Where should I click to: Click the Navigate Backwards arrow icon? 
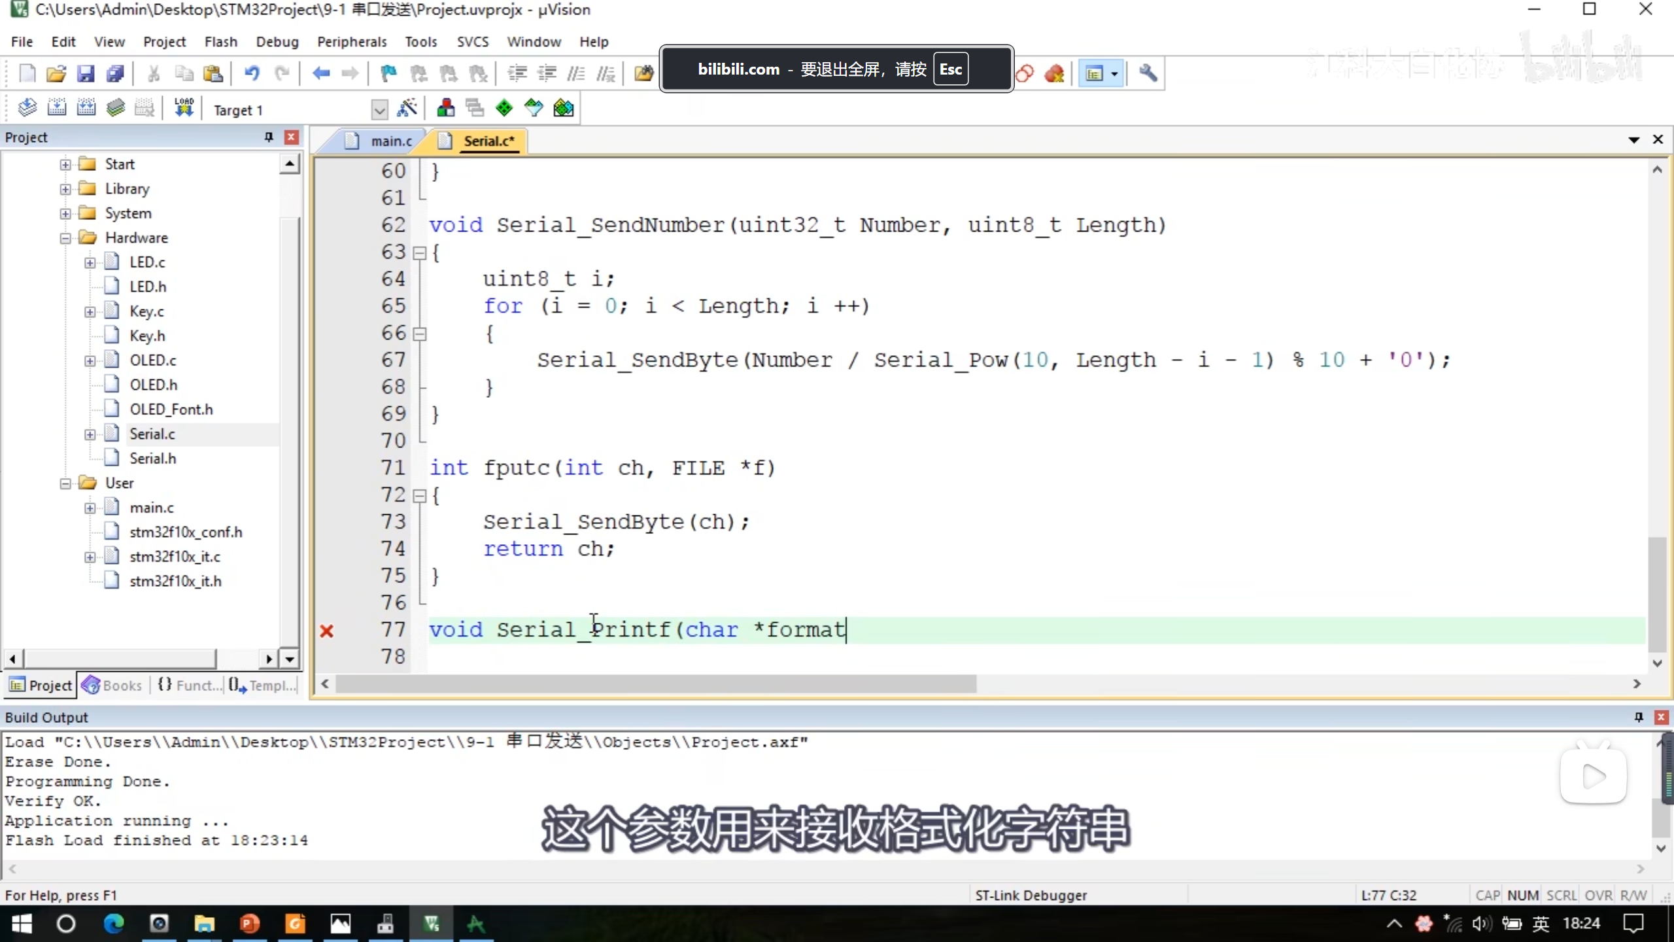320,73
